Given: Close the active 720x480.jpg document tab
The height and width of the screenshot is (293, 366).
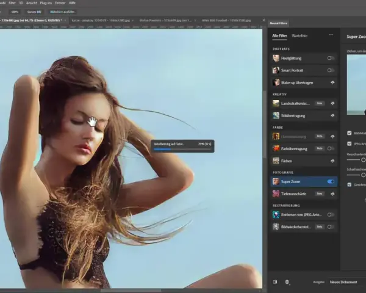Looking at the screenshot, I should [x=65, y=21].
